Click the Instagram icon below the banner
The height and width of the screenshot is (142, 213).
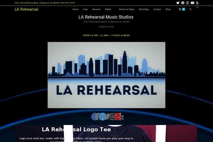114,116
